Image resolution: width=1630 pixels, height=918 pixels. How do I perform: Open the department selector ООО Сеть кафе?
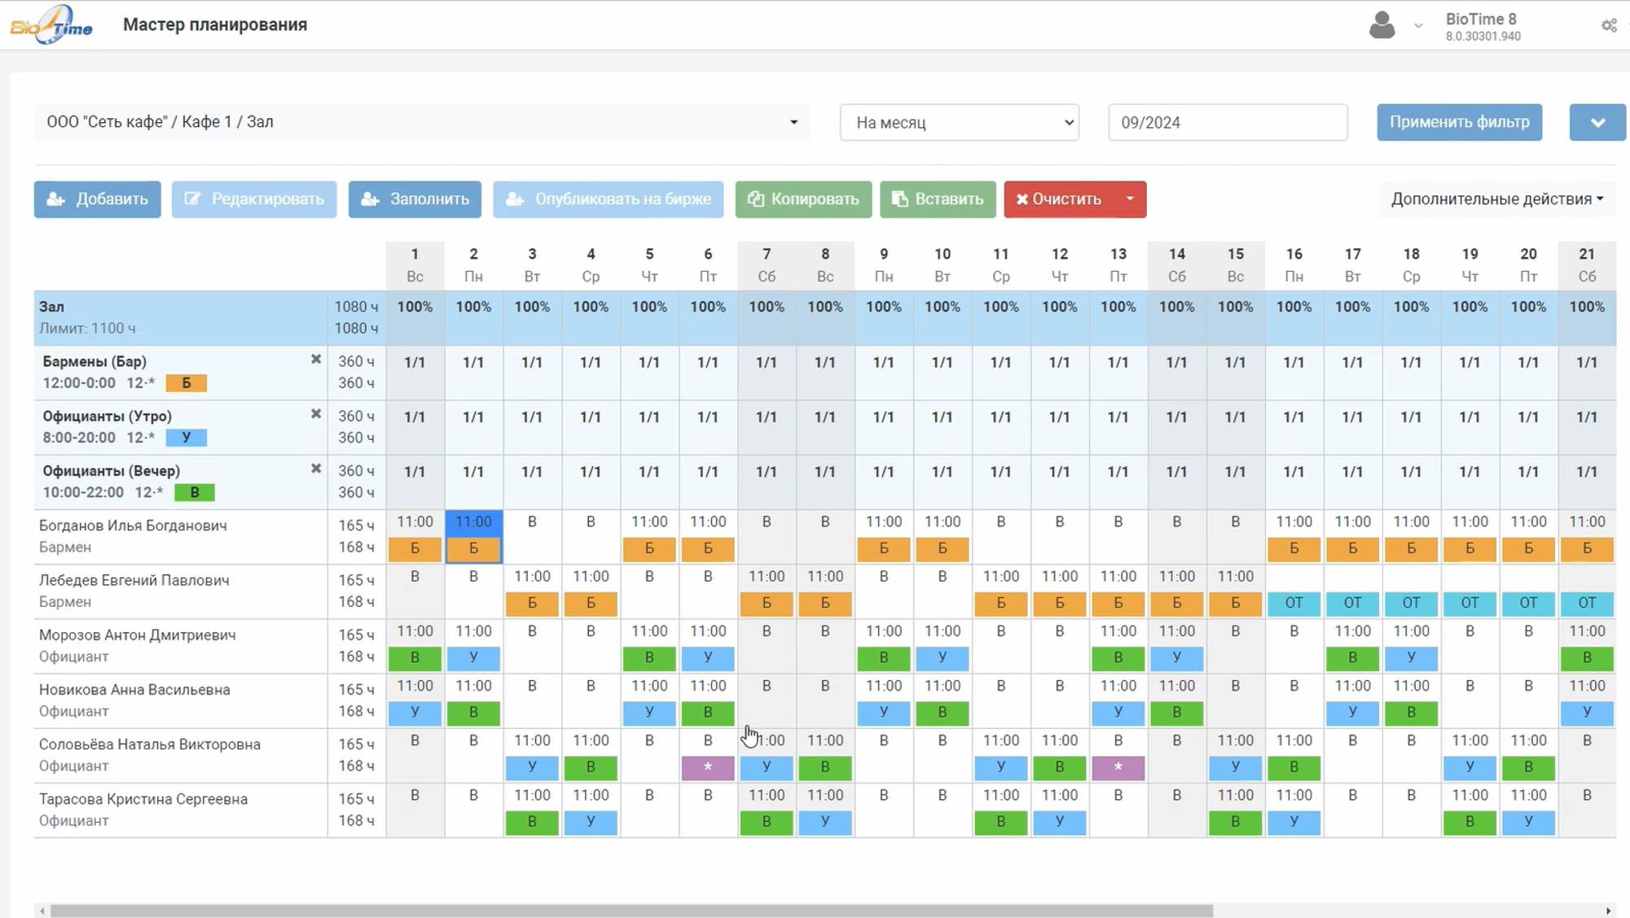(422, 122)
